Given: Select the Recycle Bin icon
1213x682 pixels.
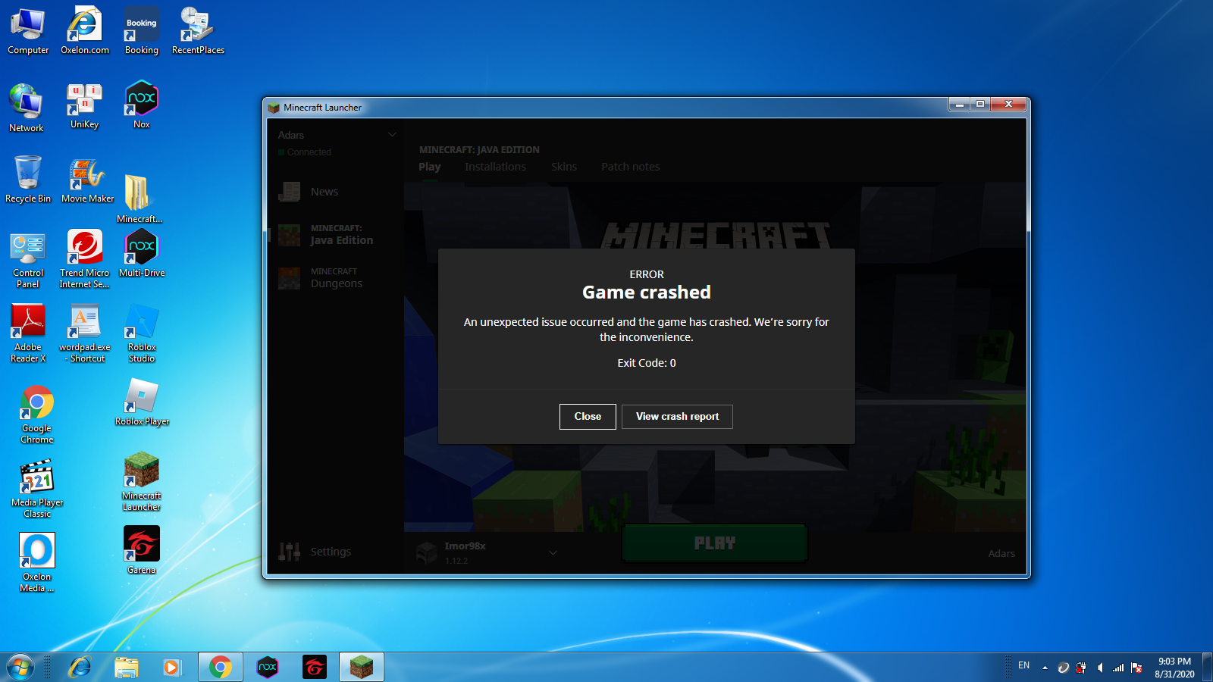Looking at the screenshot, I should click(28, 180).
